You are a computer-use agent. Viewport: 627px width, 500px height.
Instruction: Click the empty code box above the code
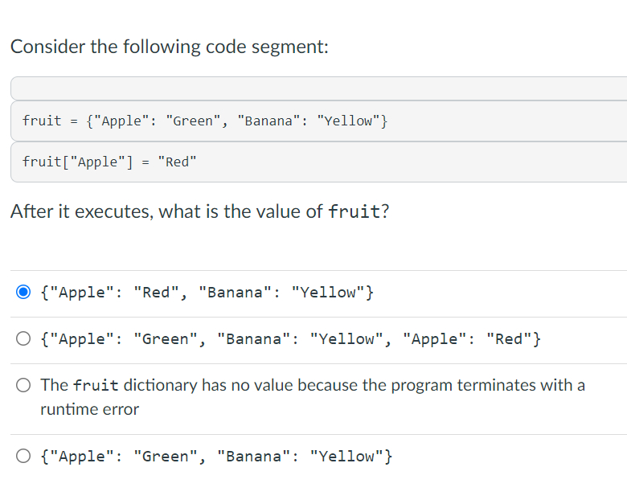click(x=318, y=88)
